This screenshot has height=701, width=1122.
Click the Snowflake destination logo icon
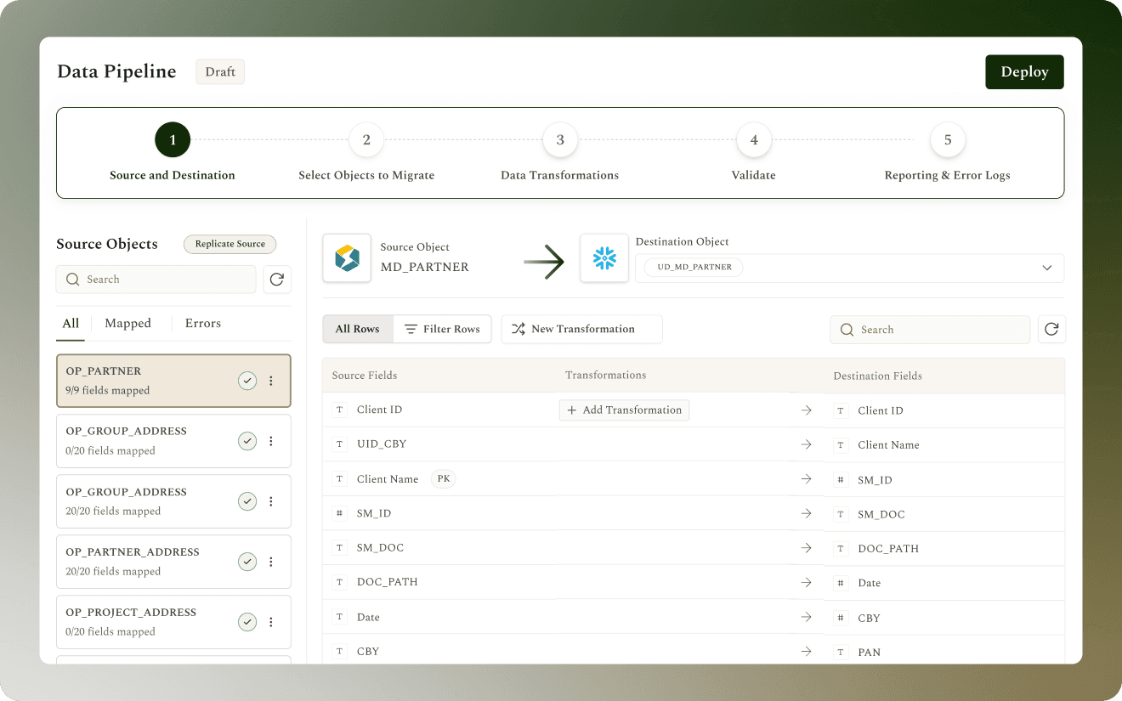coord(604,258)
